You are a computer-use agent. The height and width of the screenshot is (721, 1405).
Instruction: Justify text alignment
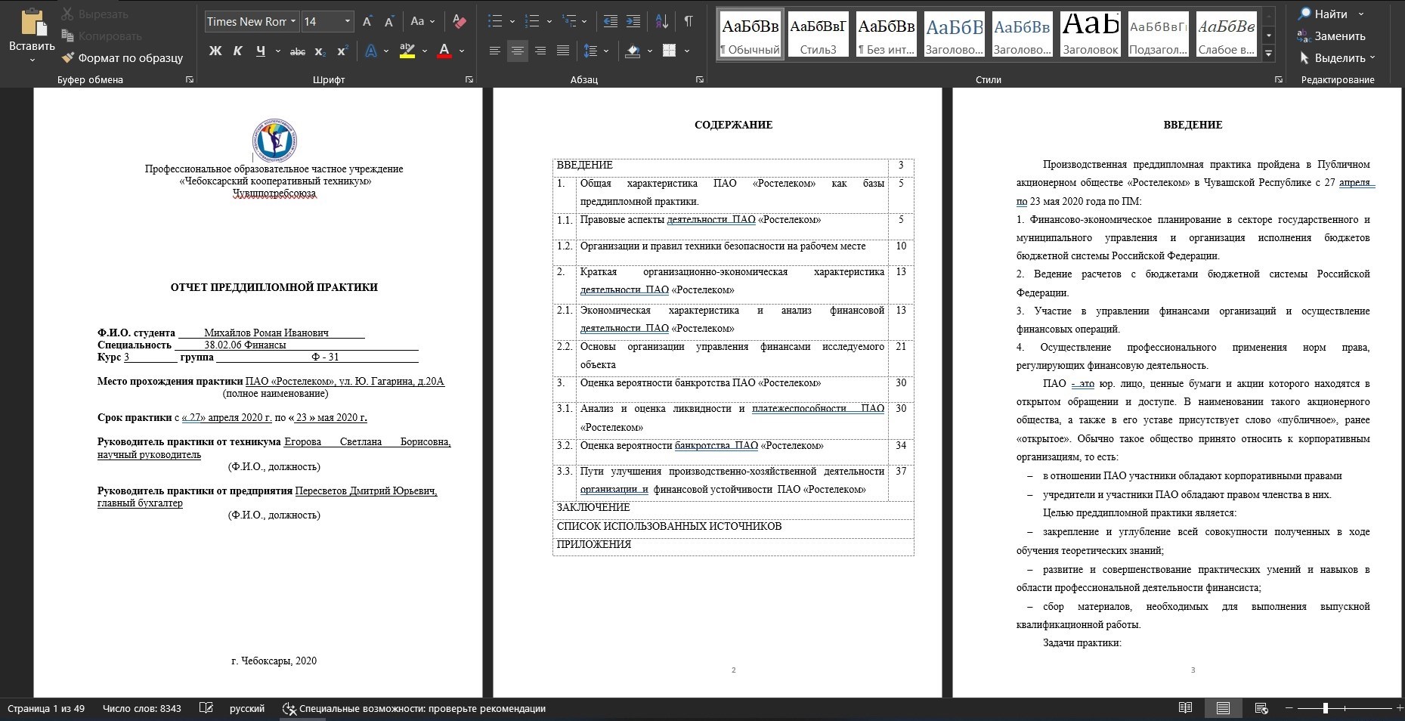tap(563, 51)
